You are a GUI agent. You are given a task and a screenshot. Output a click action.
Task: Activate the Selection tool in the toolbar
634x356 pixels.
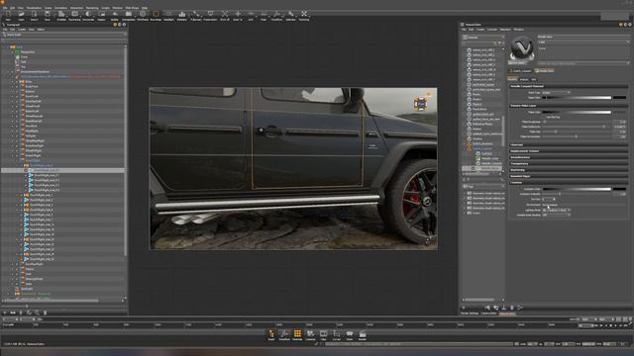click(x=290, y=16)
